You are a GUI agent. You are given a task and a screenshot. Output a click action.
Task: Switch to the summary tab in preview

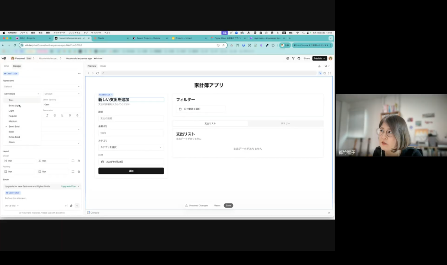(x=285, y=124)
